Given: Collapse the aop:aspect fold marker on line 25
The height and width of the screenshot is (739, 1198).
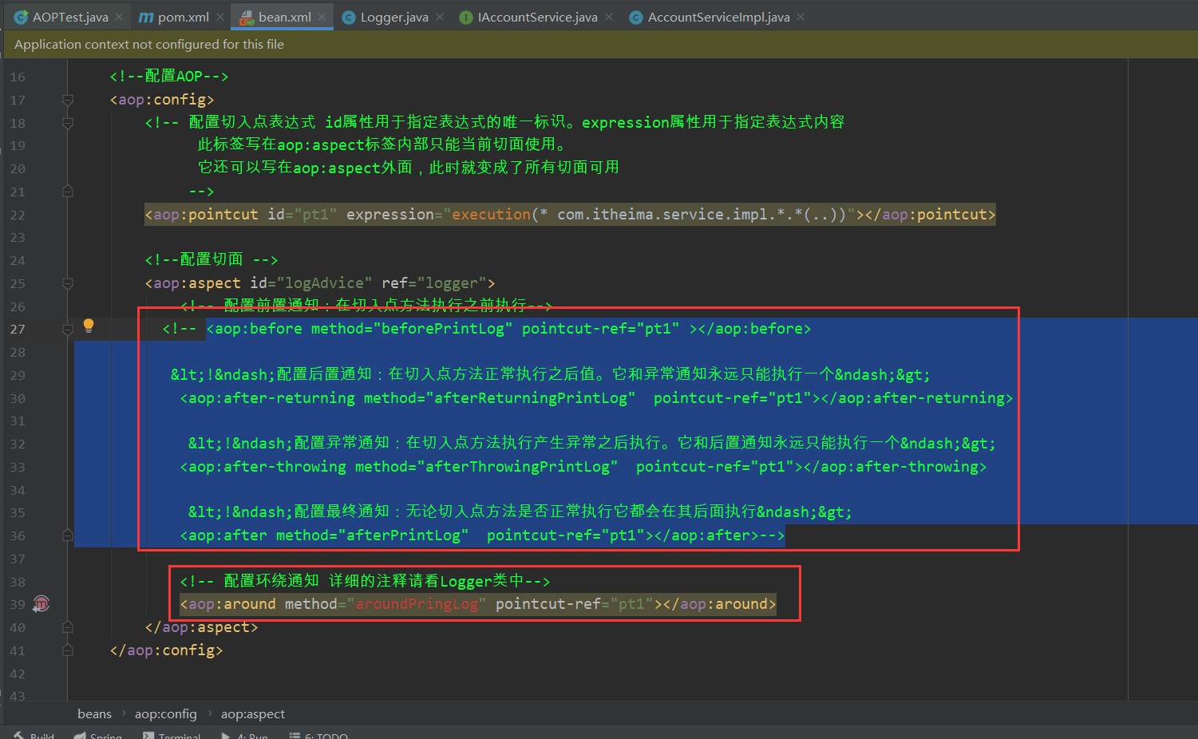Looking at the screenshot, I should 68,283.
